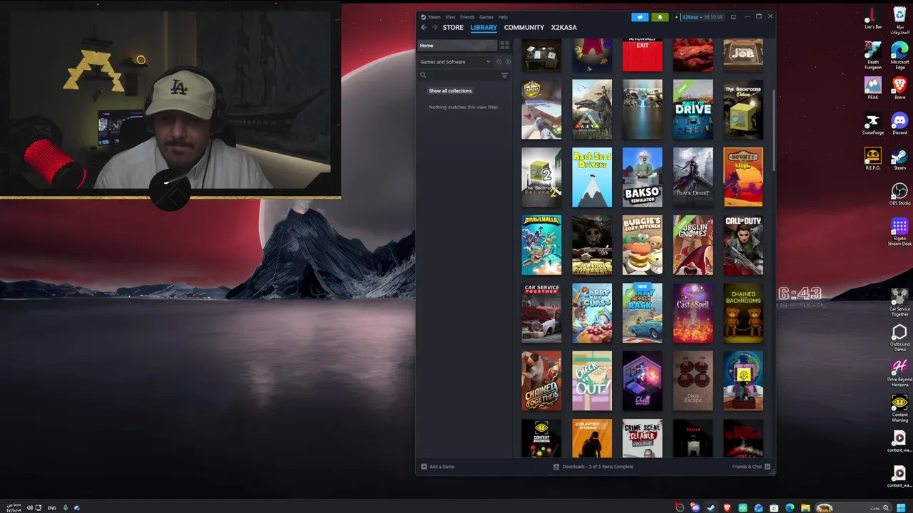This screenshot has height=513, width=913.
Task: Open the blue announcements megaphone button
Action: tap(640, 17)
